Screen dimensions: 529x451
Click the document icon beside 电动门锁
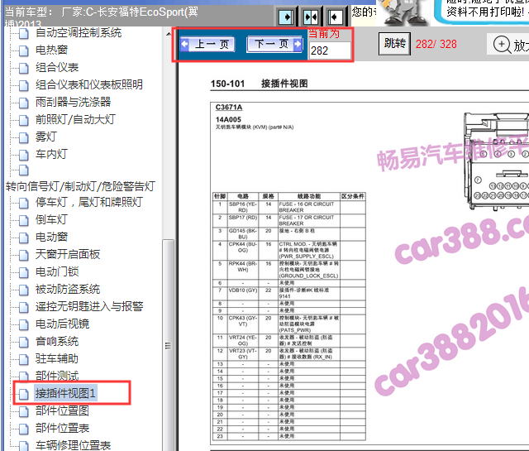[24, 272]
